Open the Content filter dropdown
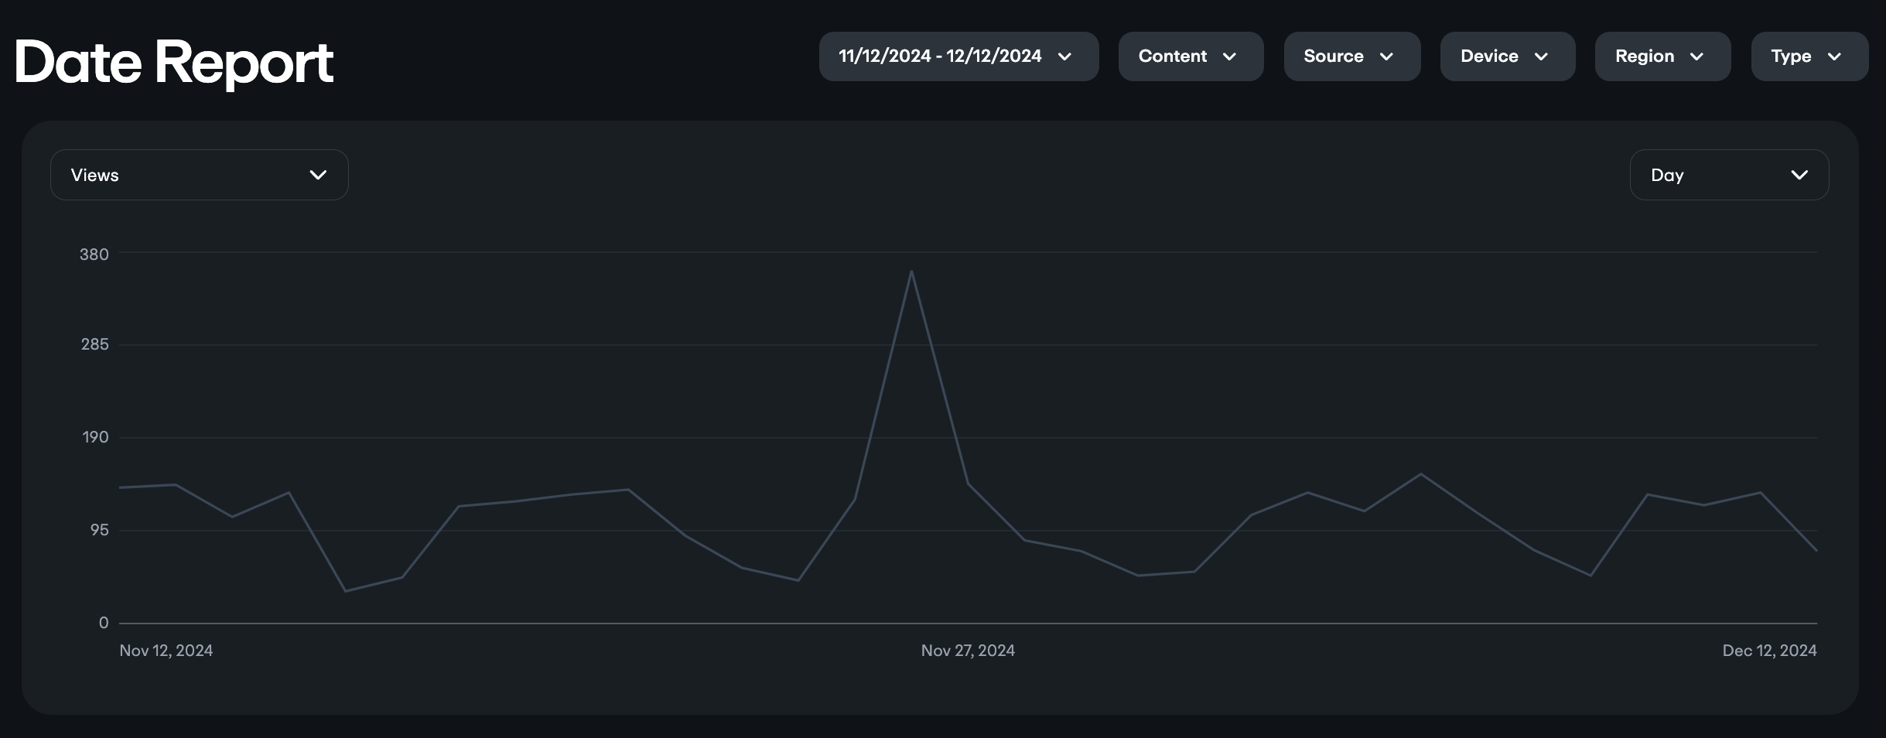 1173,56
